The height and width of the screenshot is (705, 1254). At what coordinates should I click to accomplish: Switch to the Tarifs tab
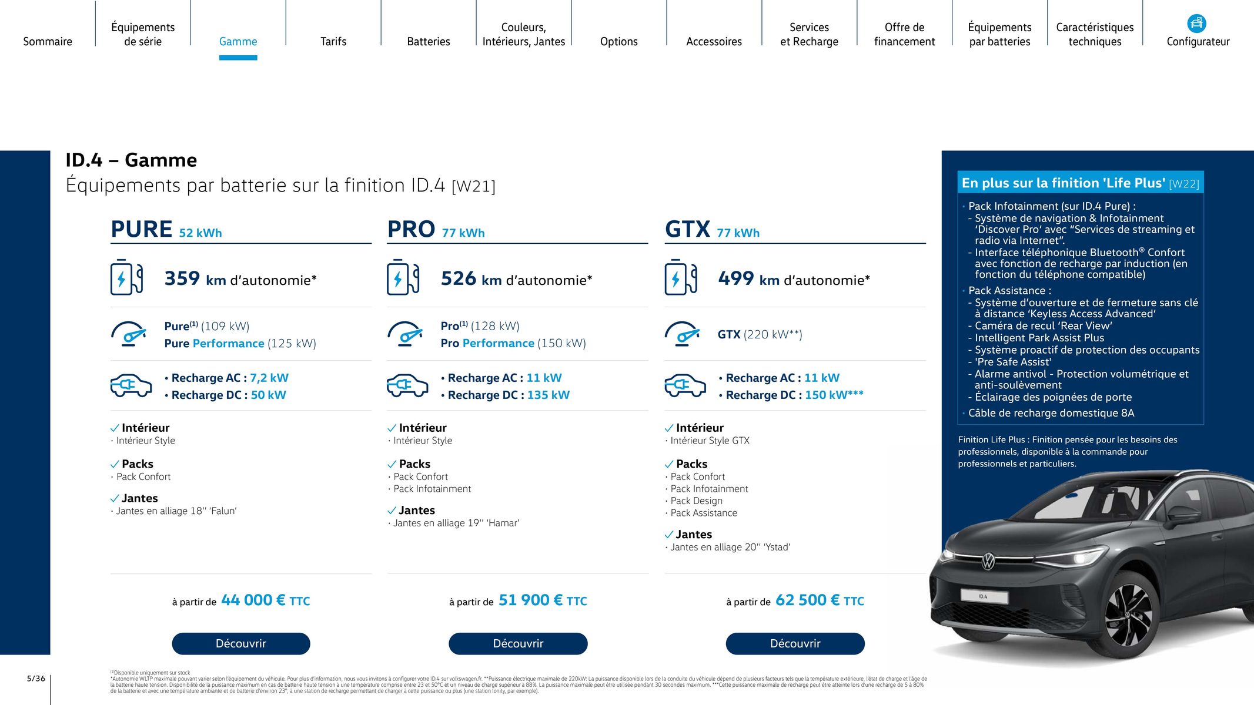(x=333, y=42)
